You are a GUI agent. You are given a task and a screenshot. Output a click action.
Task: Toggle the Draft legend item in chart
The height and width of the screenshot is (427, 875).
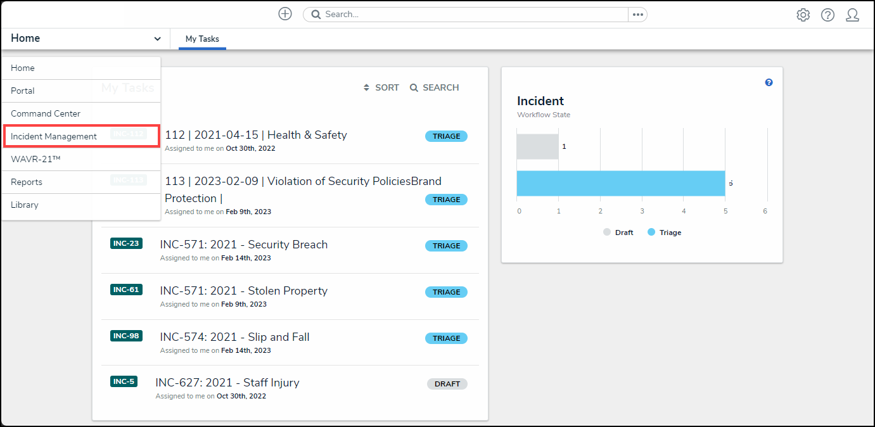[x=618, y=233]
